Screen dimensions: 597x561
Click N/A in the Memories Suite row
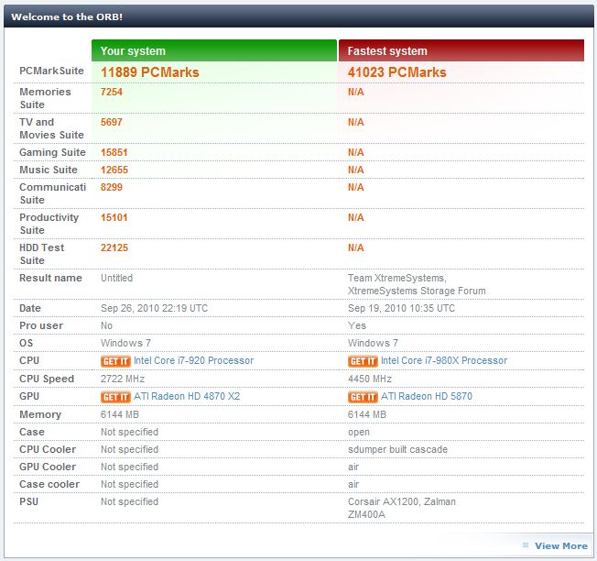click(355, 92)
